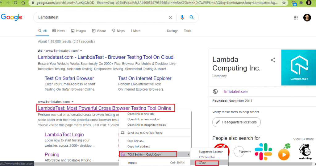Image resolution: width=316 pixels, height=166 pixels.
Task: Open the puzzle-piece Extensions menu
Action: tap(301, 2)
